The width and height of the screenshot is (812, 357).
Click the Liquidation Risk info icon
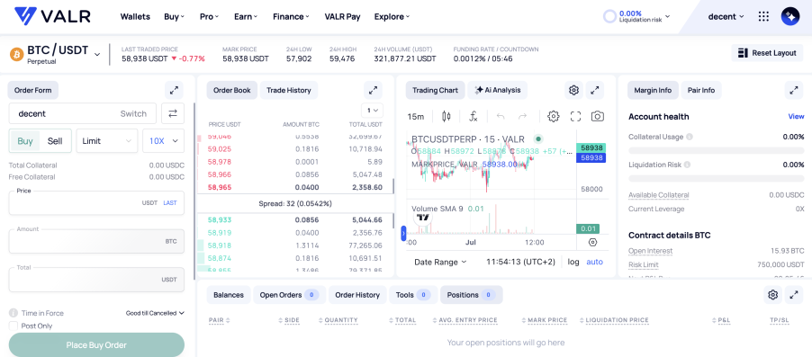coord(687,165)
